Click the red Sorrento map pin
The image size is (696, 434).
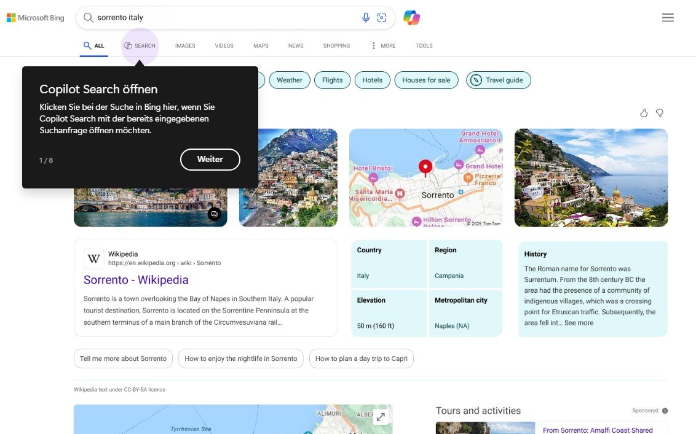(x=425, y=168)
